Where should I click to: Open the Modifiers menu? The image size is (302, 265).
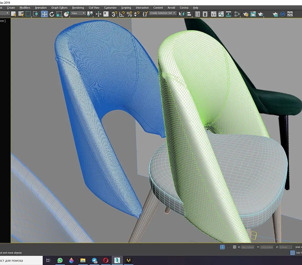click(x=25, y=8)
